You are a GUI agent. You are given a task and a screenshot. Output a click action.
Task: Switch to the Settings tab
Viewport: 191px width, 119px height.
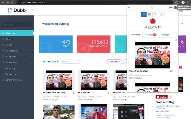tap(165, 35)
